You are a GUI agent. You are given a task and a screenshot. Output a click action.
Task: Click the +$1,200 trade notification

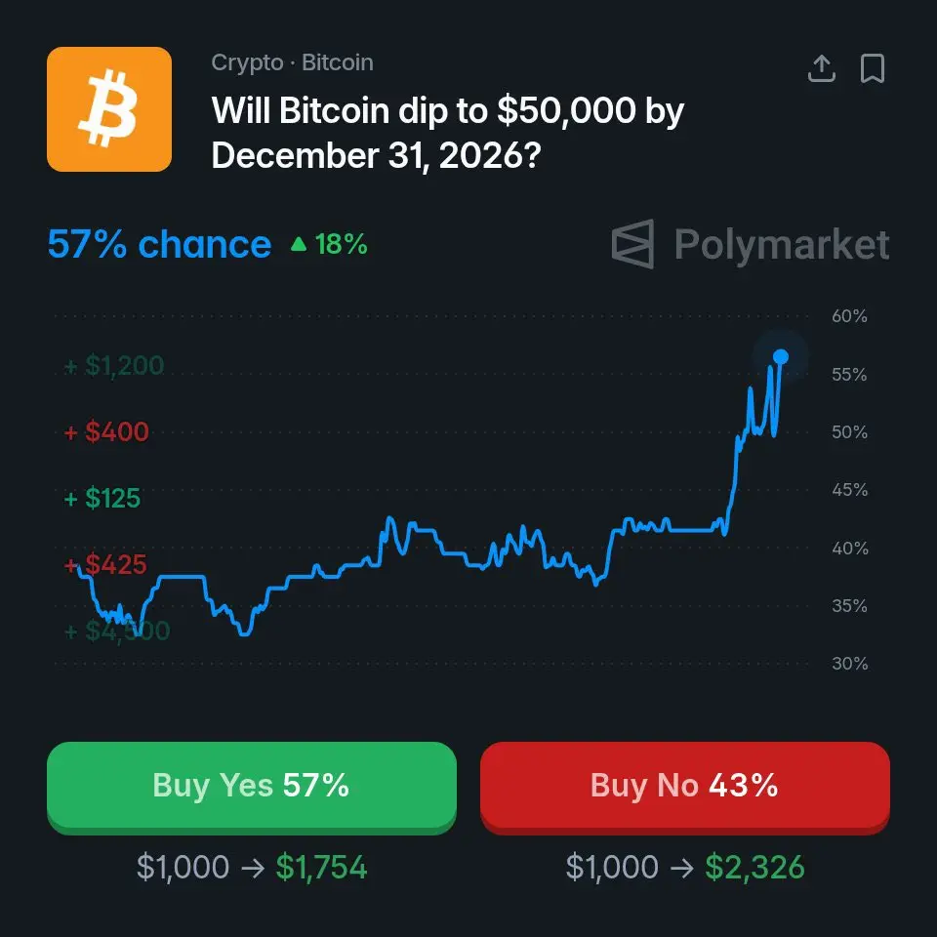114,365
